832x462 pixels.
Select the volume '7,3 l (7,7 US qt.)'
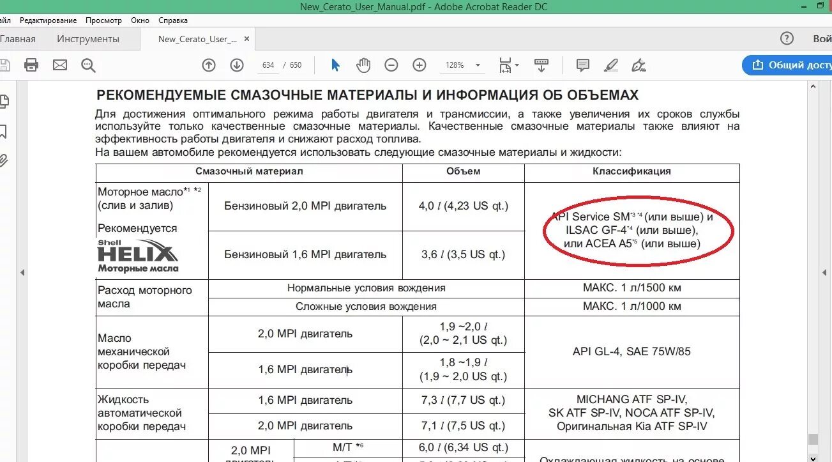tap(463, 401)
